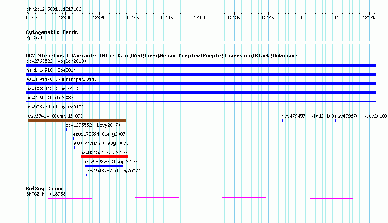
Task: Click the nsv1005443 (Coe2014) variant label
Action: tap(52, 88)
